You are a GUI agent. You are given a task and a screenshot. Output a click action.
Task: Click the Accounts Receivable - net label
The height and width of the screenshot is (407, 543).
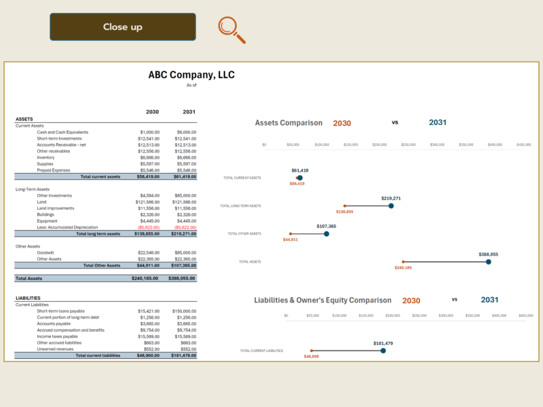pos(61,145)
